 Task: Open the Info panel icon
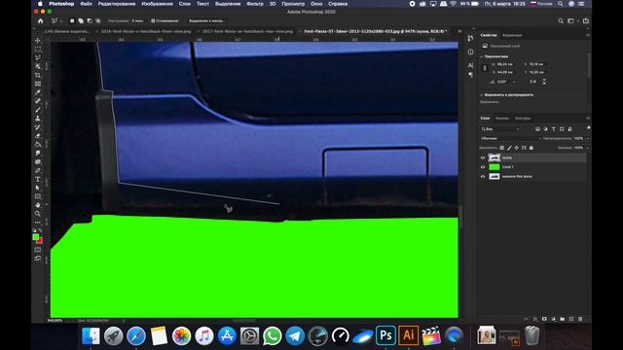(x=470, y=52)
